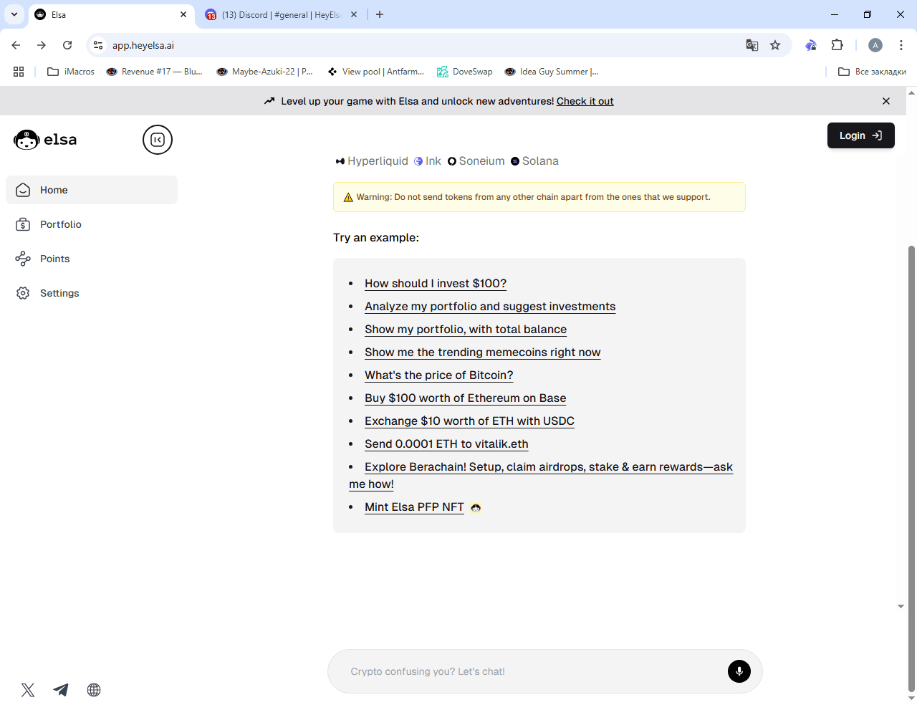Click 'What's the price of Bitcoin?' example

[x=439, y=375]
